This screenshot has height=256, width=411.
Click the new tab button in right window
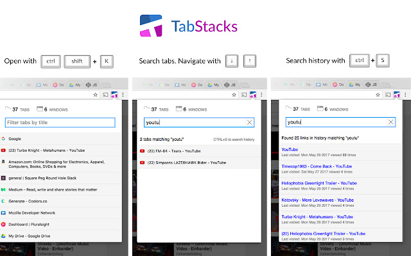click(385, 85)
